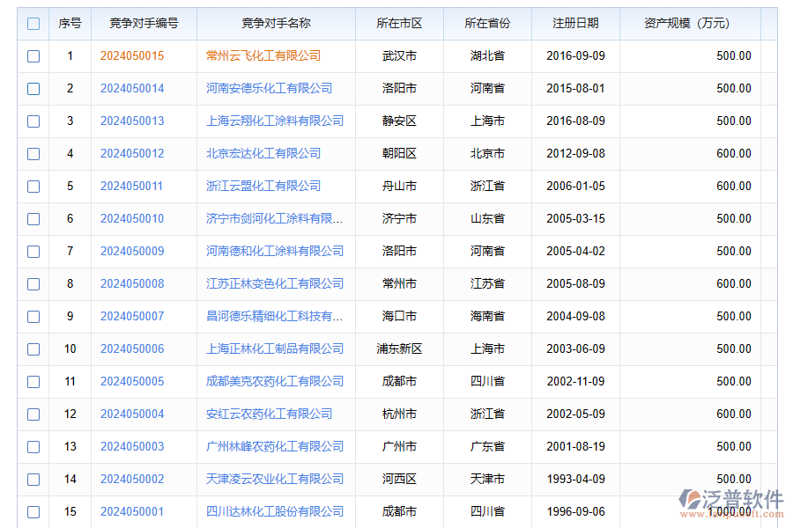Screen dimensions: 793x528
Task: Select all rows with the header checkbox
Action: 33,23
